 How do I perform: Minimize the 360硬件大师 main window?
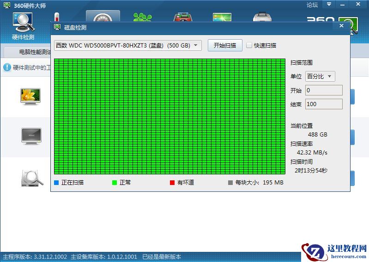click(342, 4)
